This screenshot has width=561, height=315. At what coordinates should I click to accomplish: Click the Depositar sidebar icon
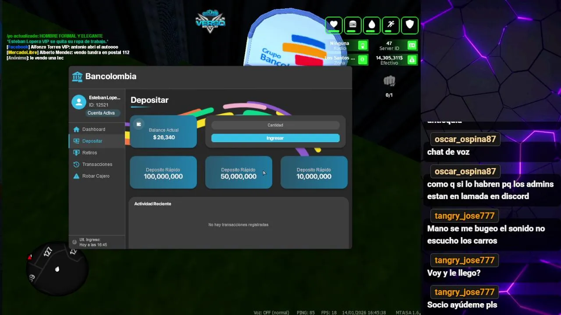[76, 141]
